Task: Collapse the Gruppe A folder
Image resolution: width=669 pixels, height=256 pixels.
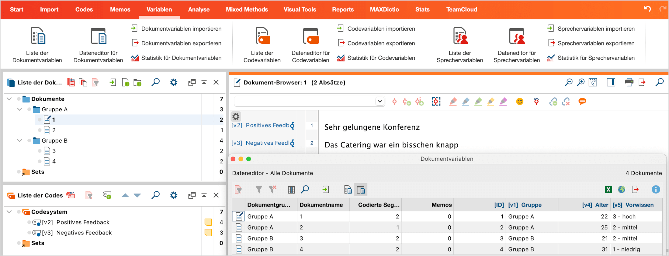Action: (19, 109)
